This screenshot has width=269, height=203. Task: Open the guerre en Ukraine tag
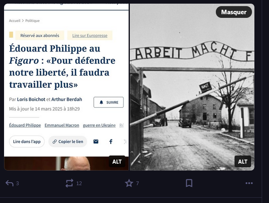pyautogui.click(x=99, y=125)
